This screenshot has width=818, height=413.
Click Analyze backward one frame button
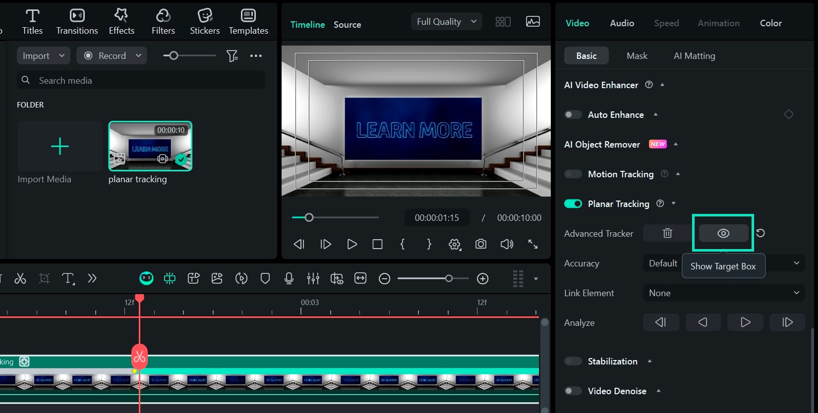pyautogui.click(x=661, y=322)
